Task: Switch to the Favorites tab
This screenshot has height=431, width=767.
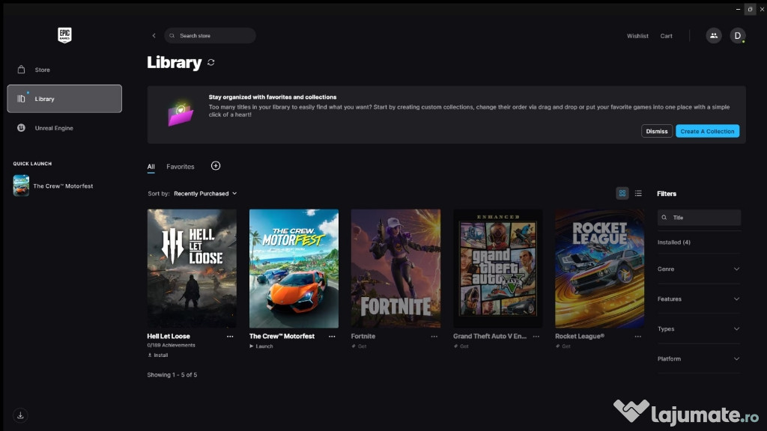Action: click(180, 167)
